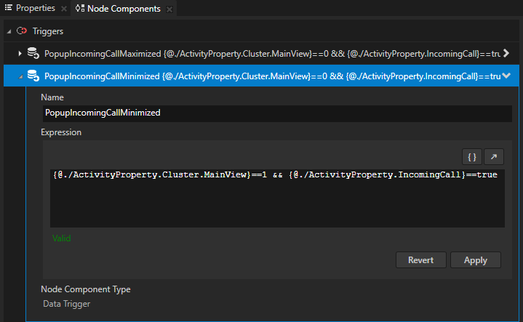Expand the PopupIncomingCallMaximized trigger arrow
523x322 pixels.
click(x=20, y=54)
